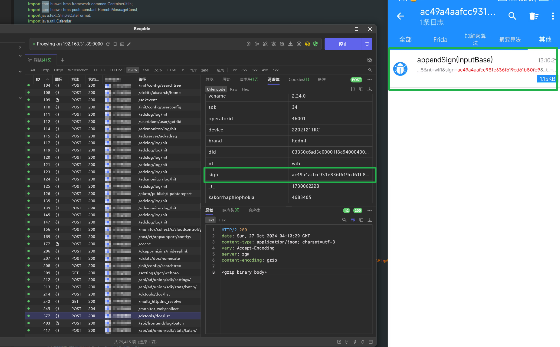Switch request body view to Raw

click(x=234, y=89)
